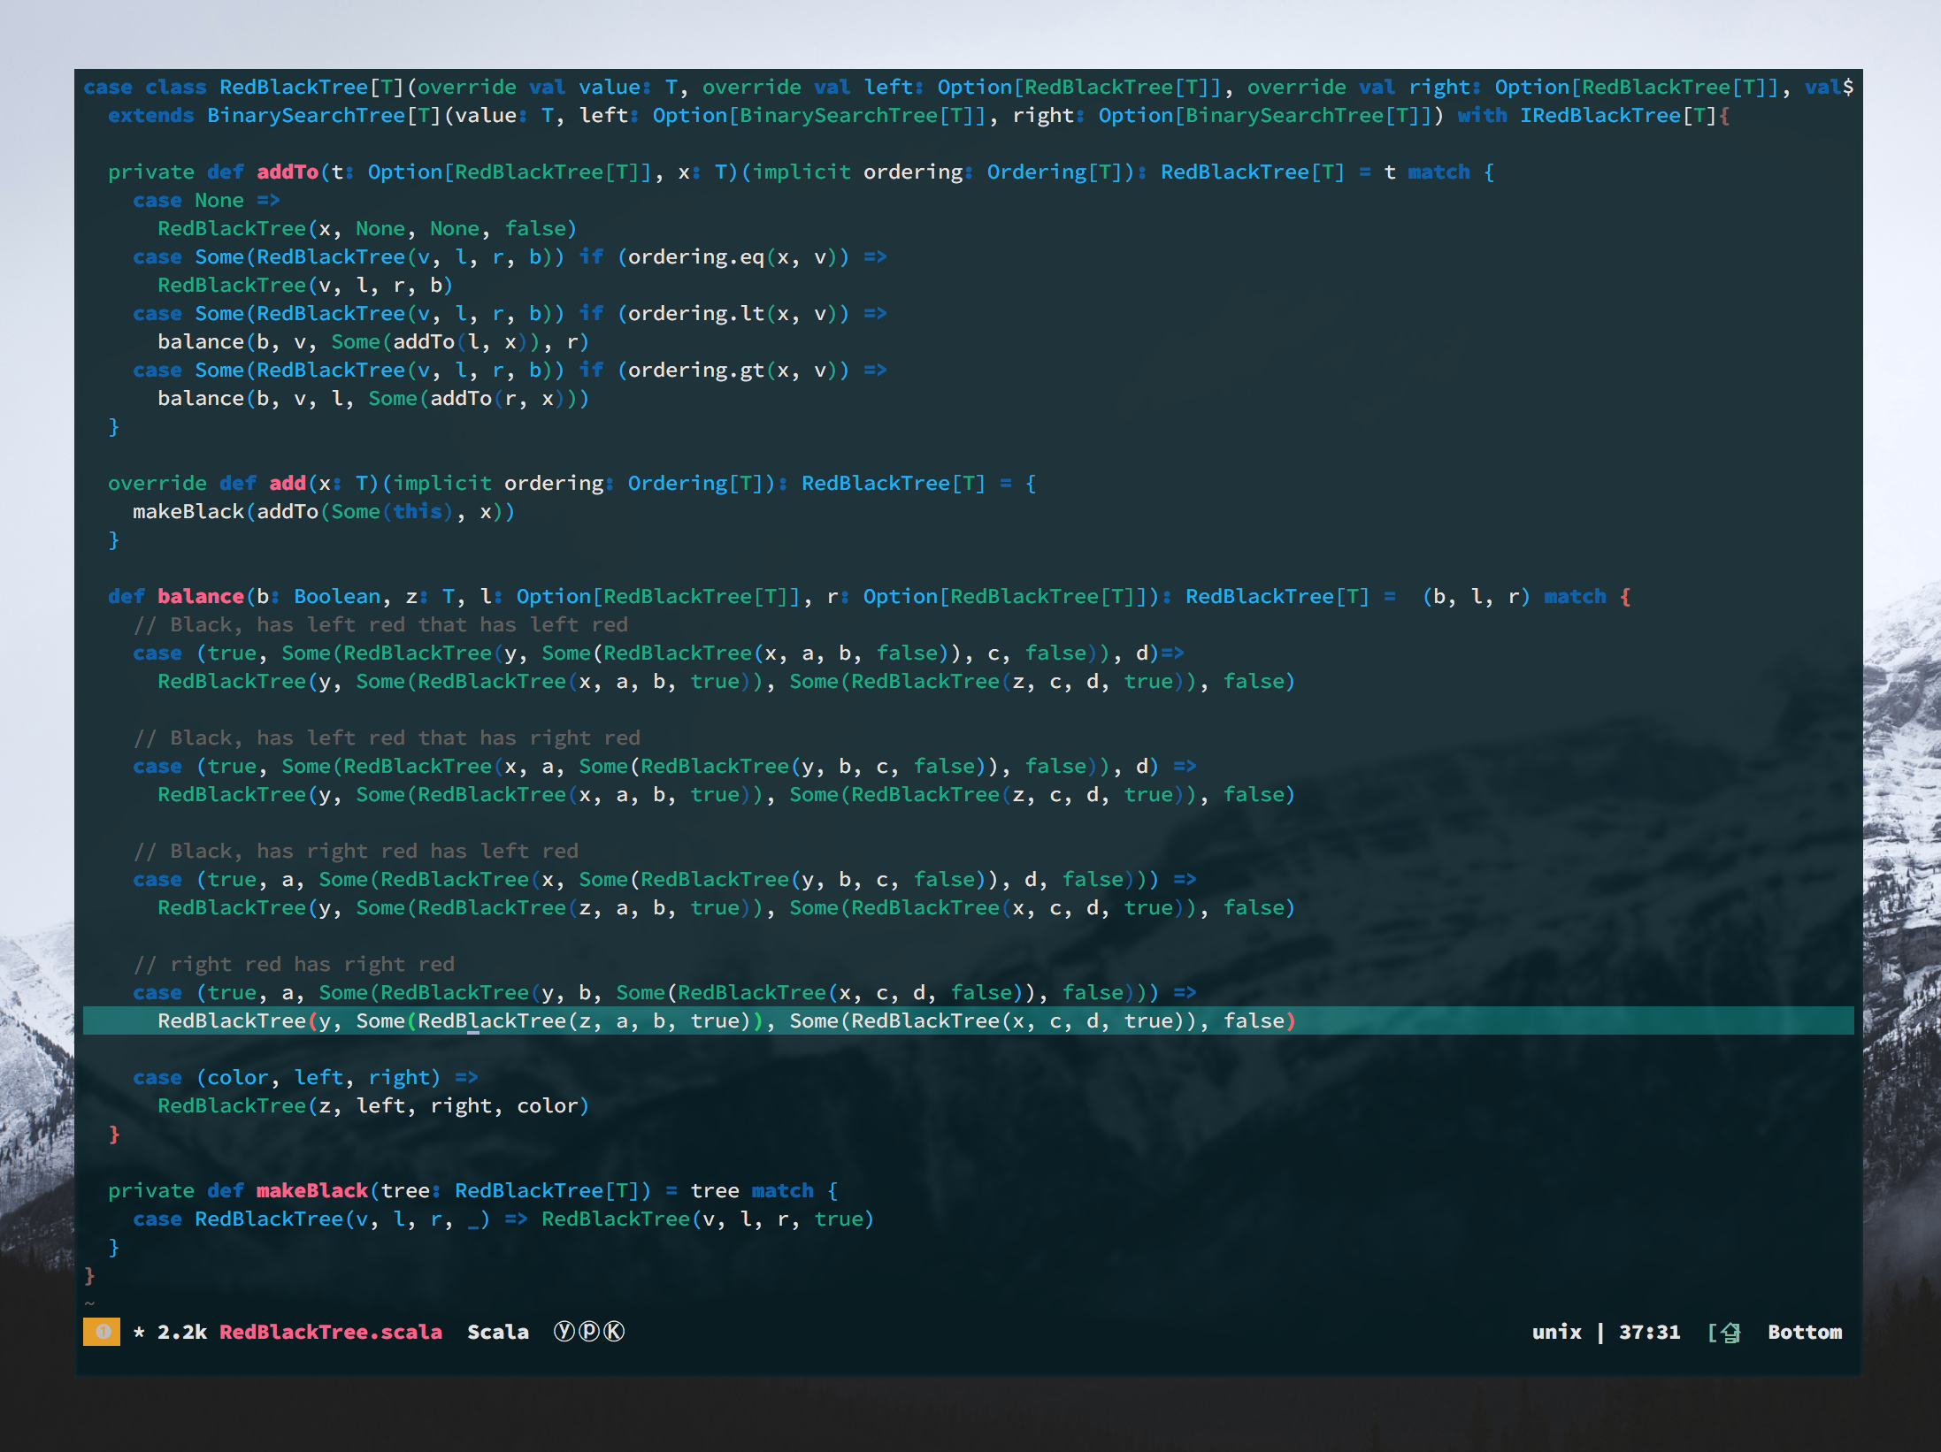1941x1452 pixels.
Task: Click the 37:31 cursor position indicator
Action: pyautogui.click(x=1649, y=1332)
